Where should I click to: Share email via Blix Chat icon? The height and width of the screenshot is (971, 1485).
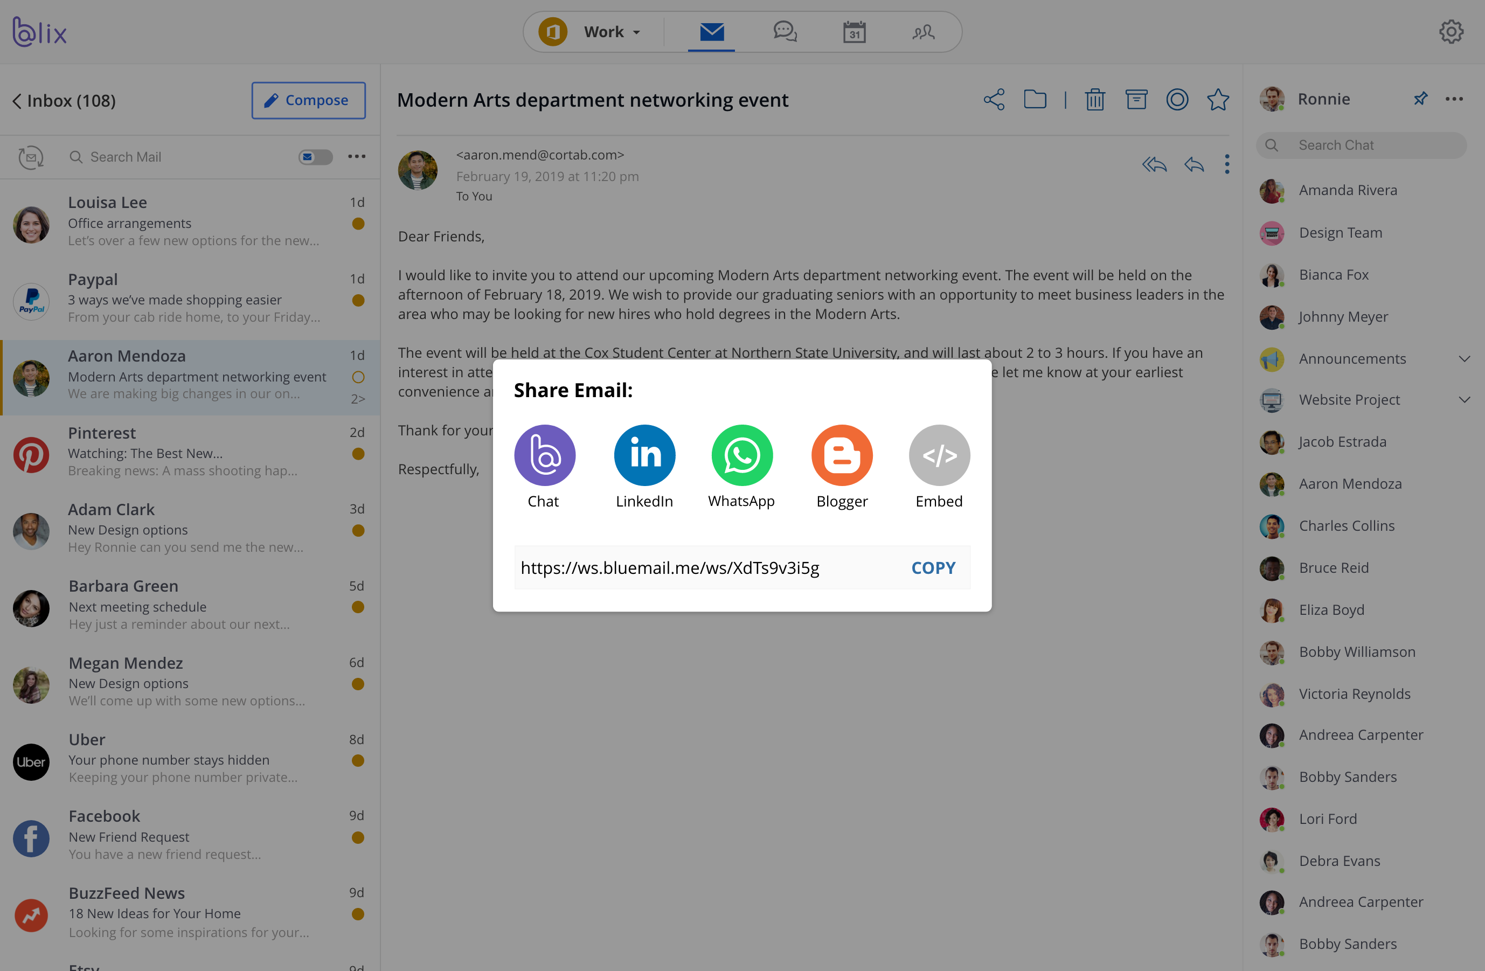(x=545, y=455)
